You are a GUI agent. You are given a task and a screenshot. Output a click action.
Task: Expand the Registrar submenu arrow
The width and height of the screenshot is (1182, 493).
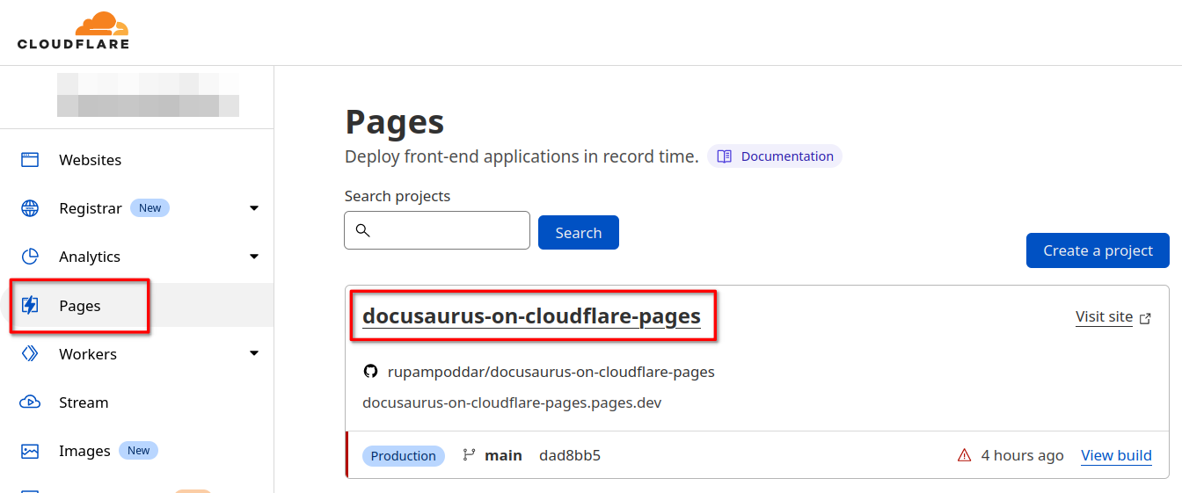(x=254, y=208)
